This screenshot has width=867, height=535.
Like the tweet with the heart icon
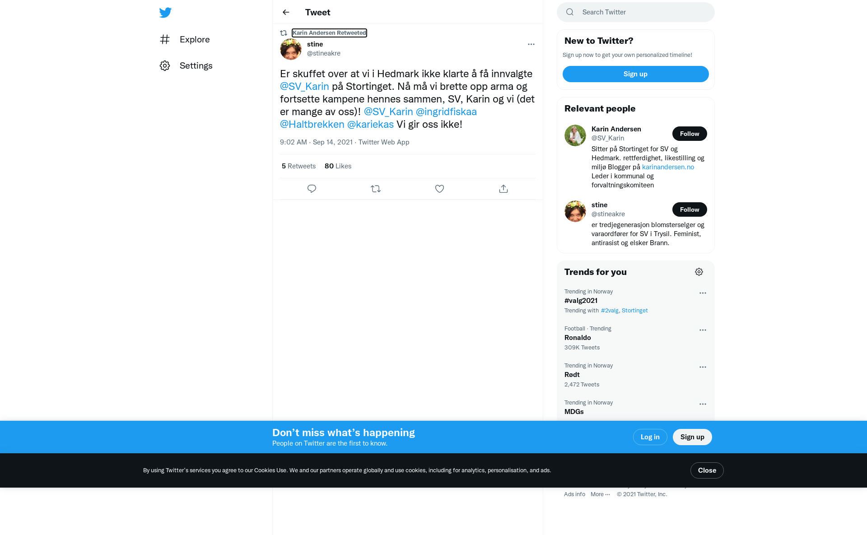439,189
